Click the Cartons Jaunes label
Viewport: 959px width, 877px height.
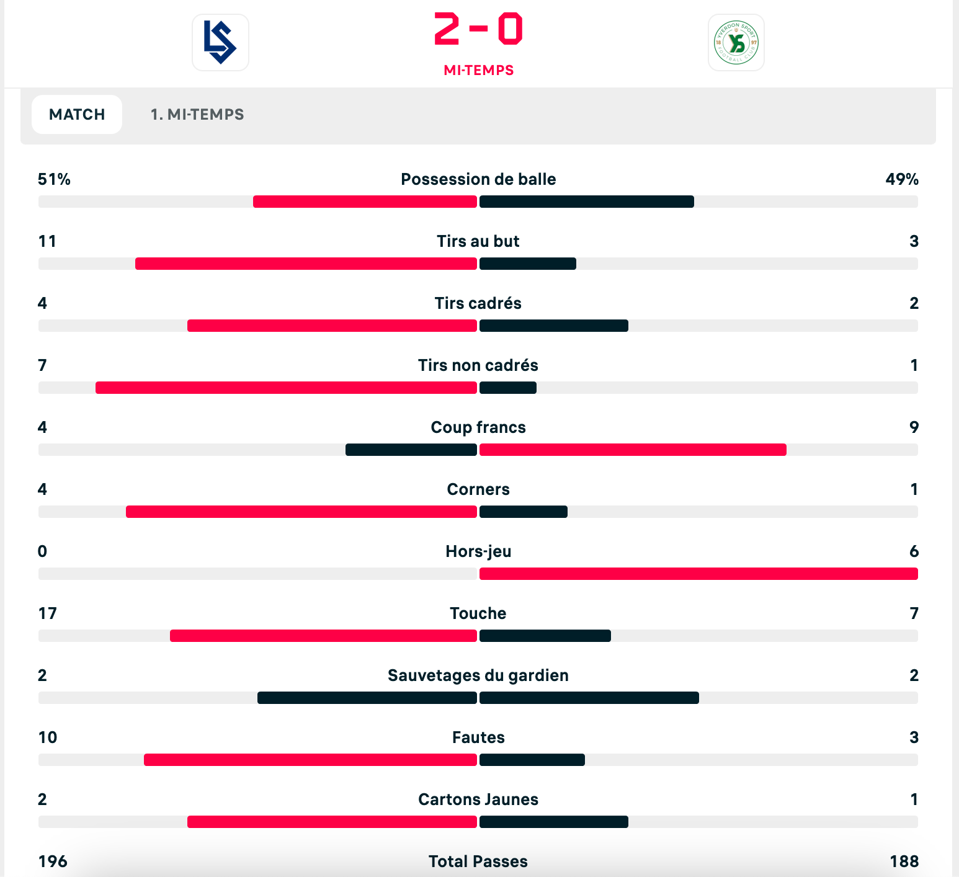(x=478, y=799)
